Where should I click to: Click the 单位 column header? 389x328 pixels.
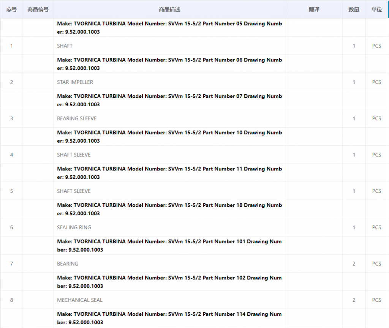[x=376, y=9]
